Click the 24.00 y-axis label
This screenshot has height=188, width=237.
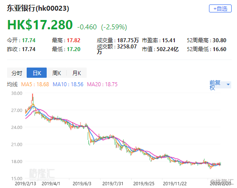[17, 128]
